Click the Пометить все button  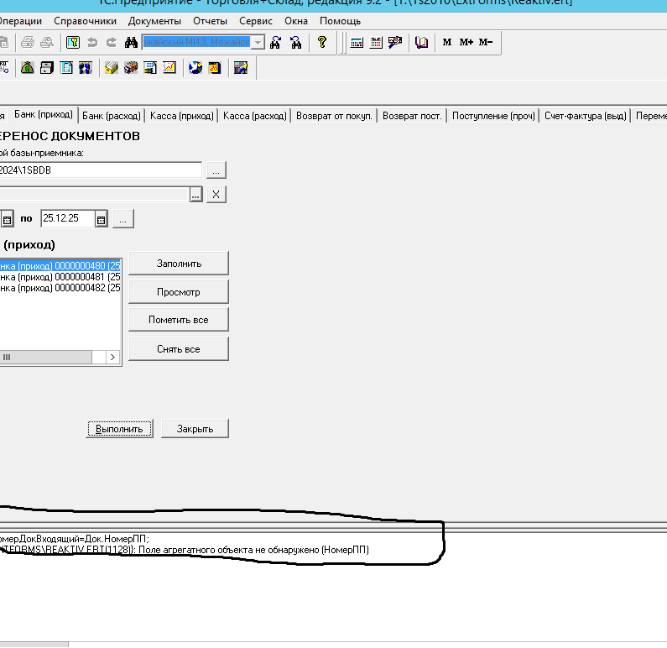click(x=179, y=320)
